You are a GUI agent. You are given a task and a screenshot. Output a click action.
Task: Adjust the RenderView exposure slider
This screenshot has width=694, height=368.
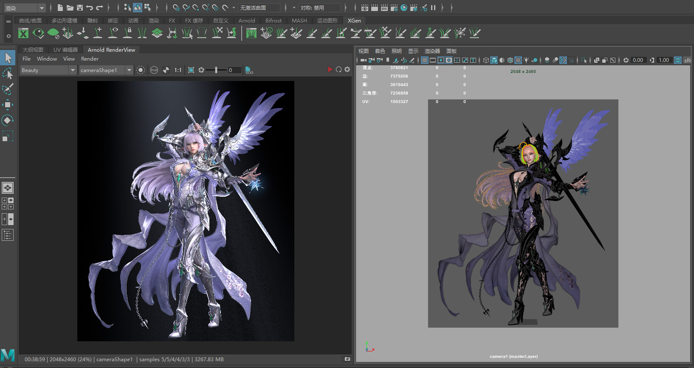click(x=216, y=70)
